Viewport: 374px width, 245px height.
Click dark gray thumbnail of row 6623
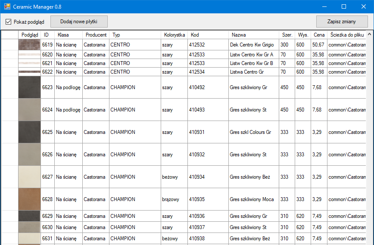(x=29, y=87)
